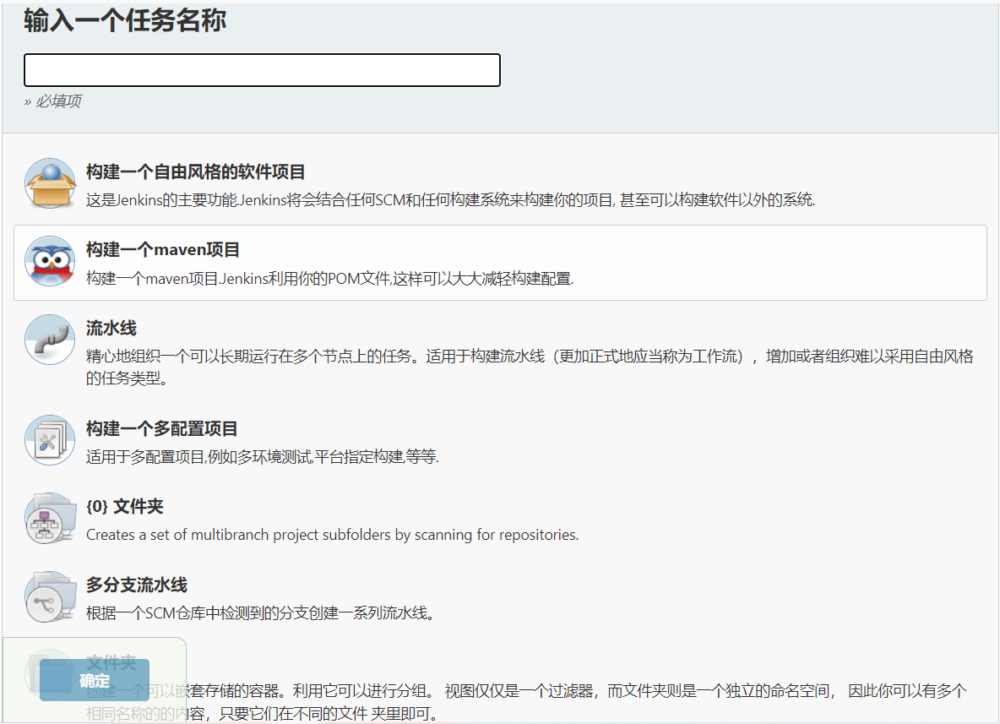This screenshot has width=1000, height=724.
Task: Click the 必填项 required hint text
Action: click(58, 101)
